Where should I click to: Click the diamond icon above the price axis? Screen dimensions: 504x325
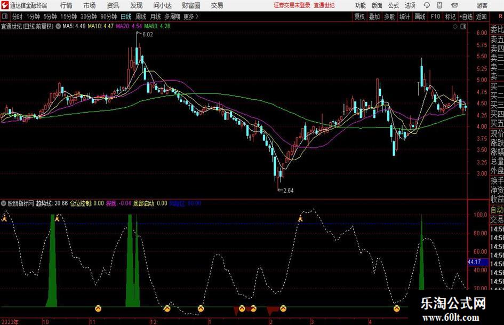[455, 27]
